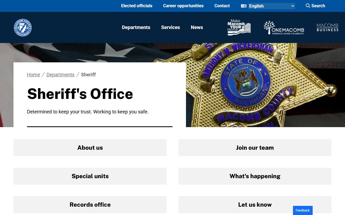
Task: Go to Elected officials
Action: [137, 6]
